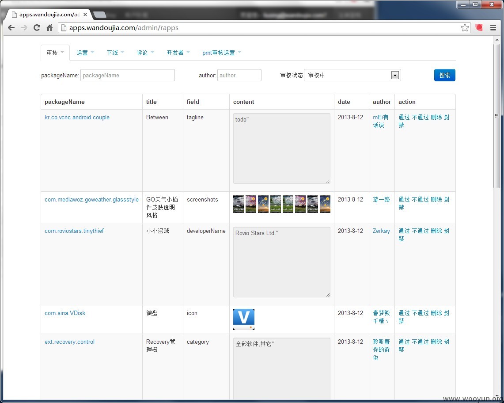Focus the packageName input field
Screen dimensions: 504x403
[x=128, y=75]
